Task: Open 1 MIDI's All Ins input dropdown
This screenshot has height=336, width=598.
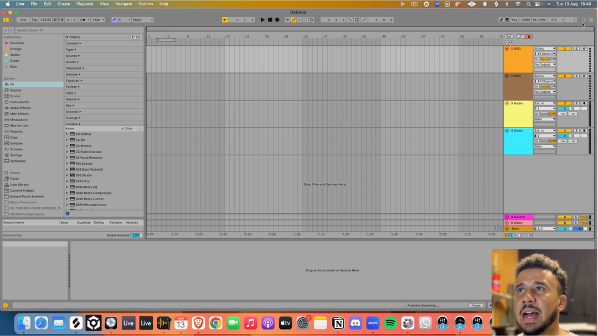Action: (545, 49)
